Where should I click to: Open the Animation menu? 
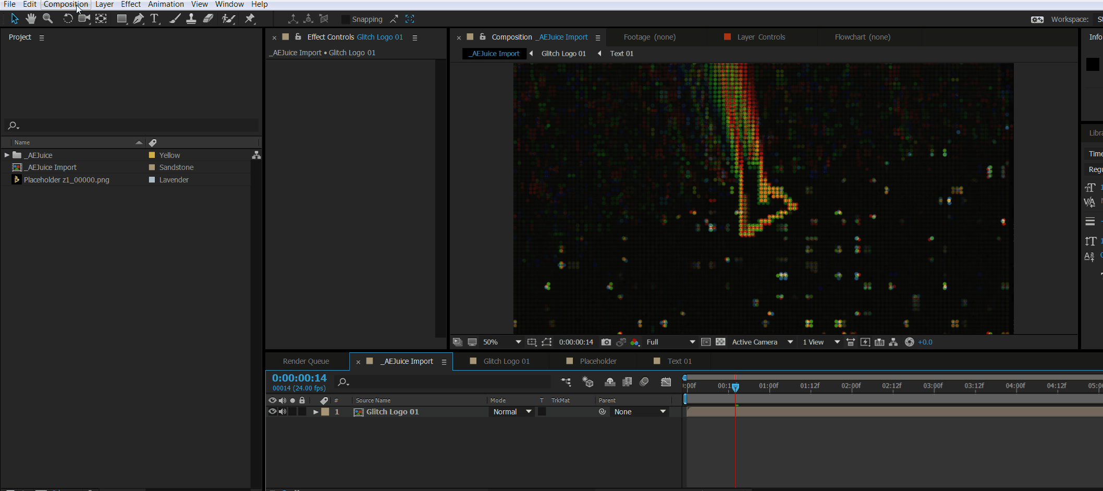[x=166, y=4]
